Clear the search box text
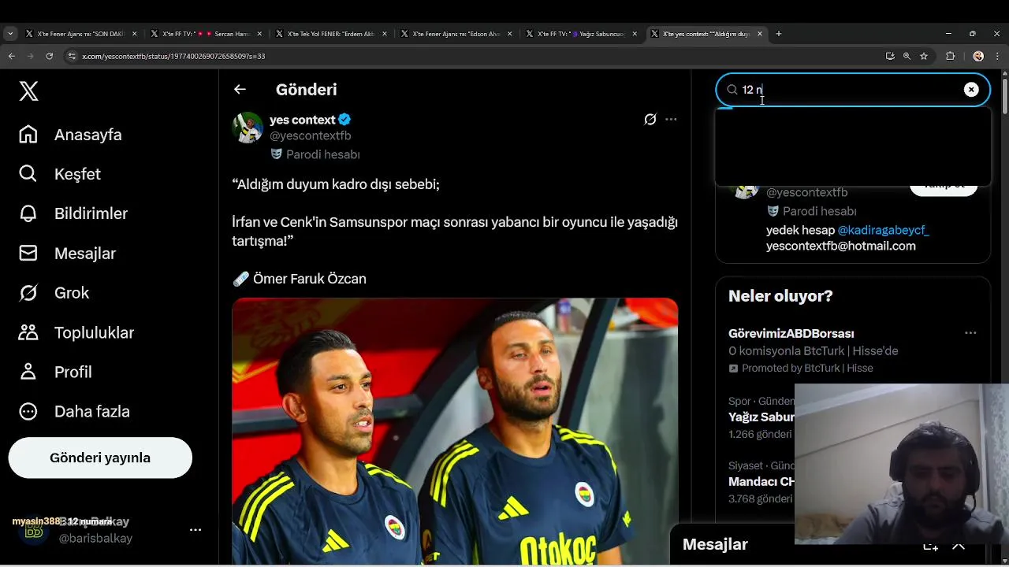This screenshot has width=1009, height=567. click(971, 90)
